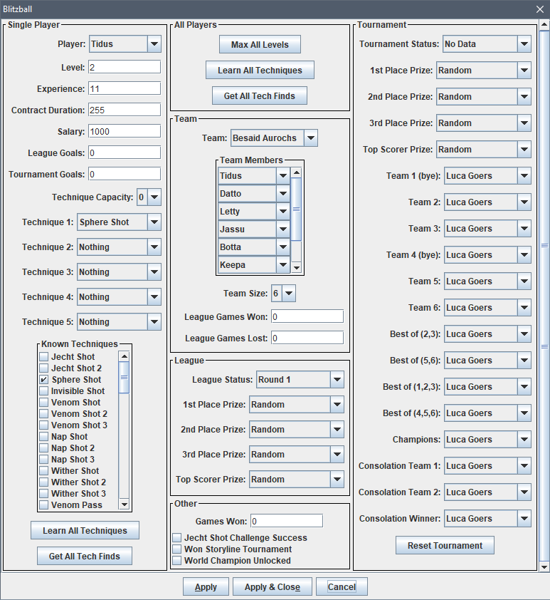Click the Team Members list up arrow
The image size is (550, 600).
point(297,172)
